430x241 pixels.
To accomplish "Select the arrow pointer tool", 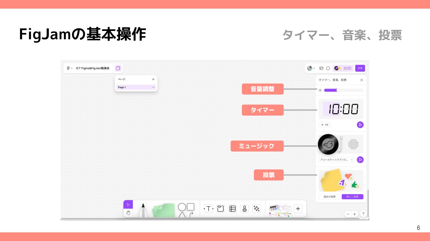I will (128, 204).
